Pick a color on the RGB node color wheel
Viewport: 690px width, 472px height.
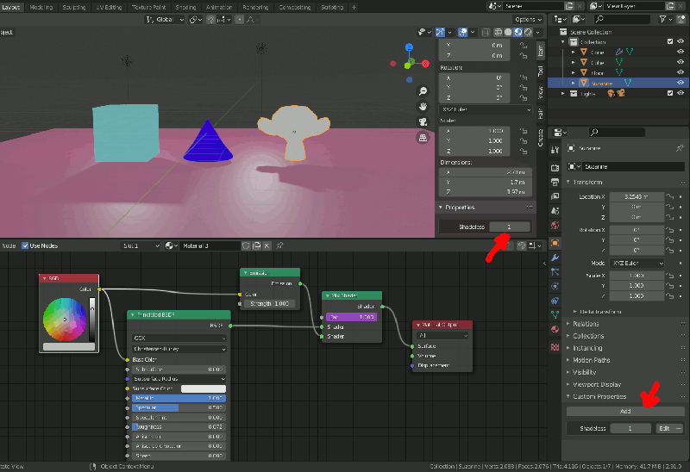[65, 320]
